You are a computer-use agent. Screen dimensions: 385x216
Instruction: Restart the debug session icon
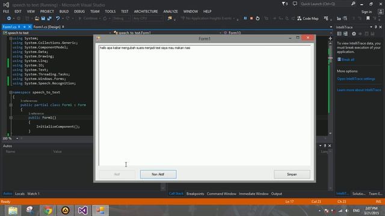257,19
